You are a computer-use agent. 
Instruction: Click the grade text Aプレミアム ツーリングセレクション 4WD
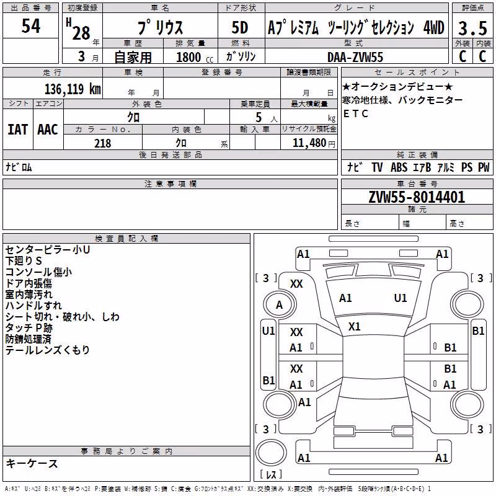click(x=356, y=27)
